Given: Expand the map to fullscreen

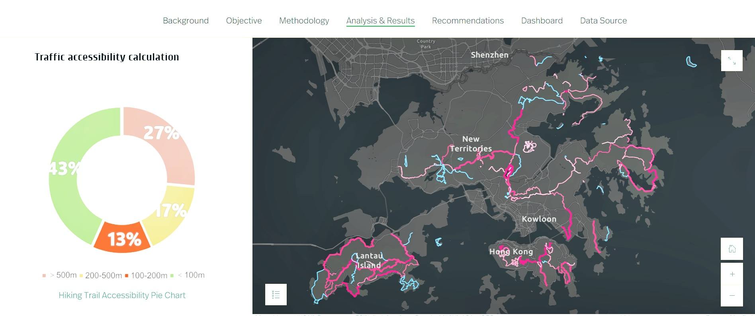Looking at the screenshot, I should click(732, 60).
